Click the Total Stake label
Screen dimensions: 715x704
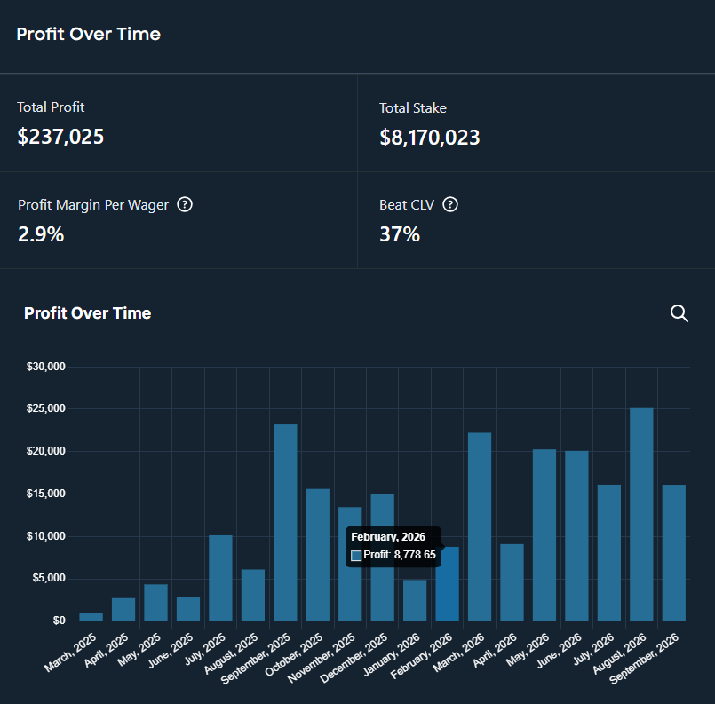click(413, 108)
